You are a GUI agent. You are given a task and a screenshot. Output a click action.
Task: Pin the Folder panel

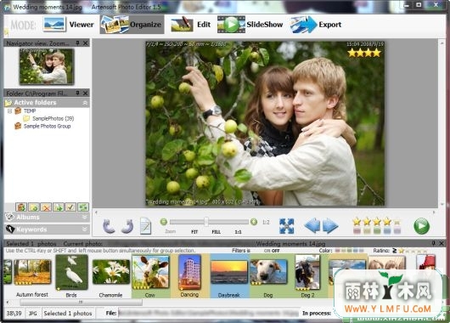[x=77, y=93]
